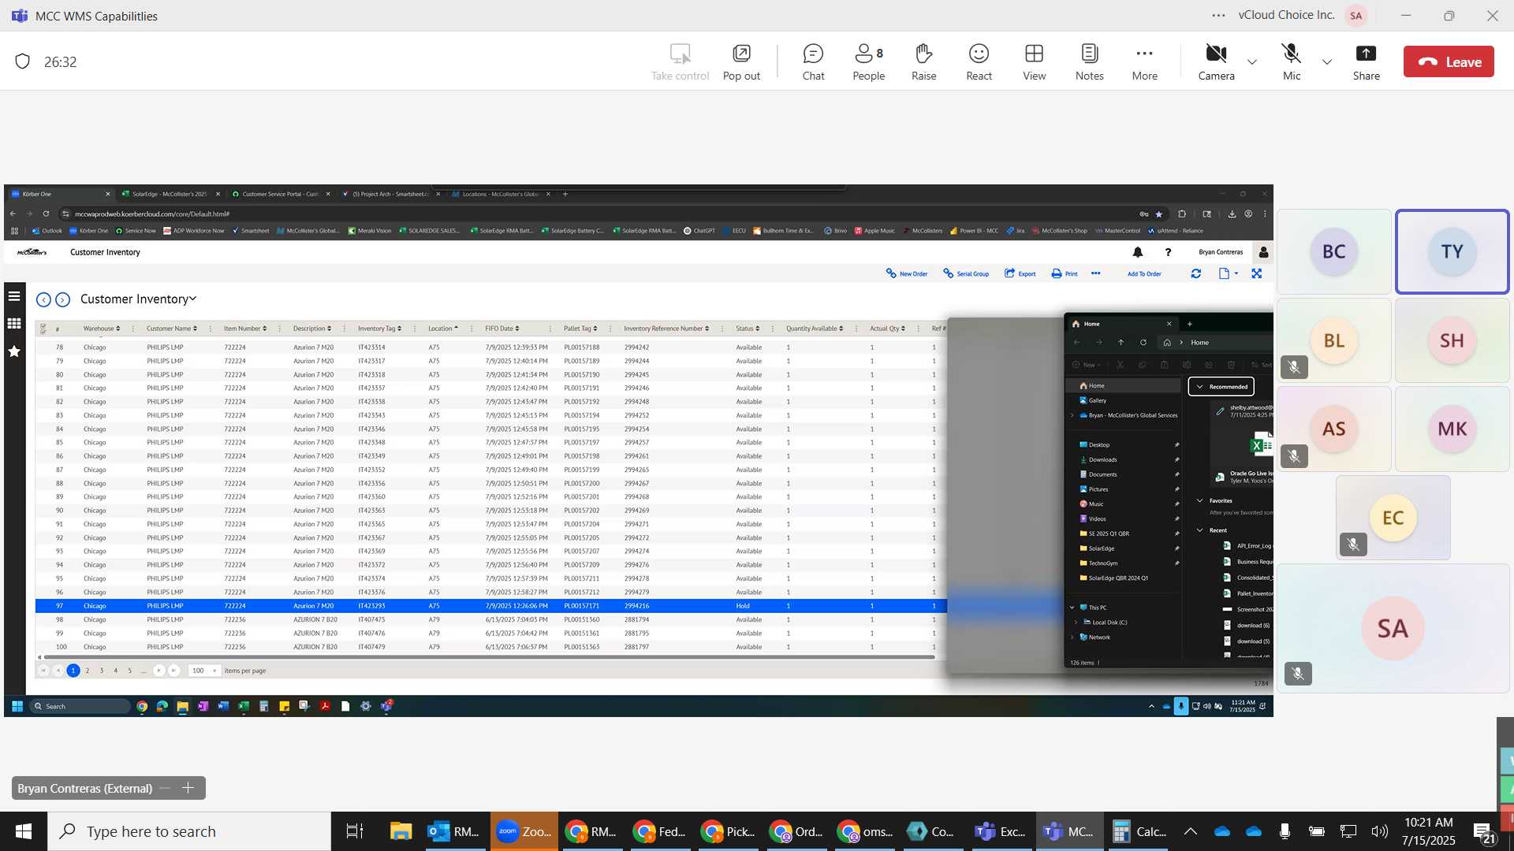Click New Order in Customer Inventory toolbar
Viewport: 1514px width, 851px height.
[907, 273]
